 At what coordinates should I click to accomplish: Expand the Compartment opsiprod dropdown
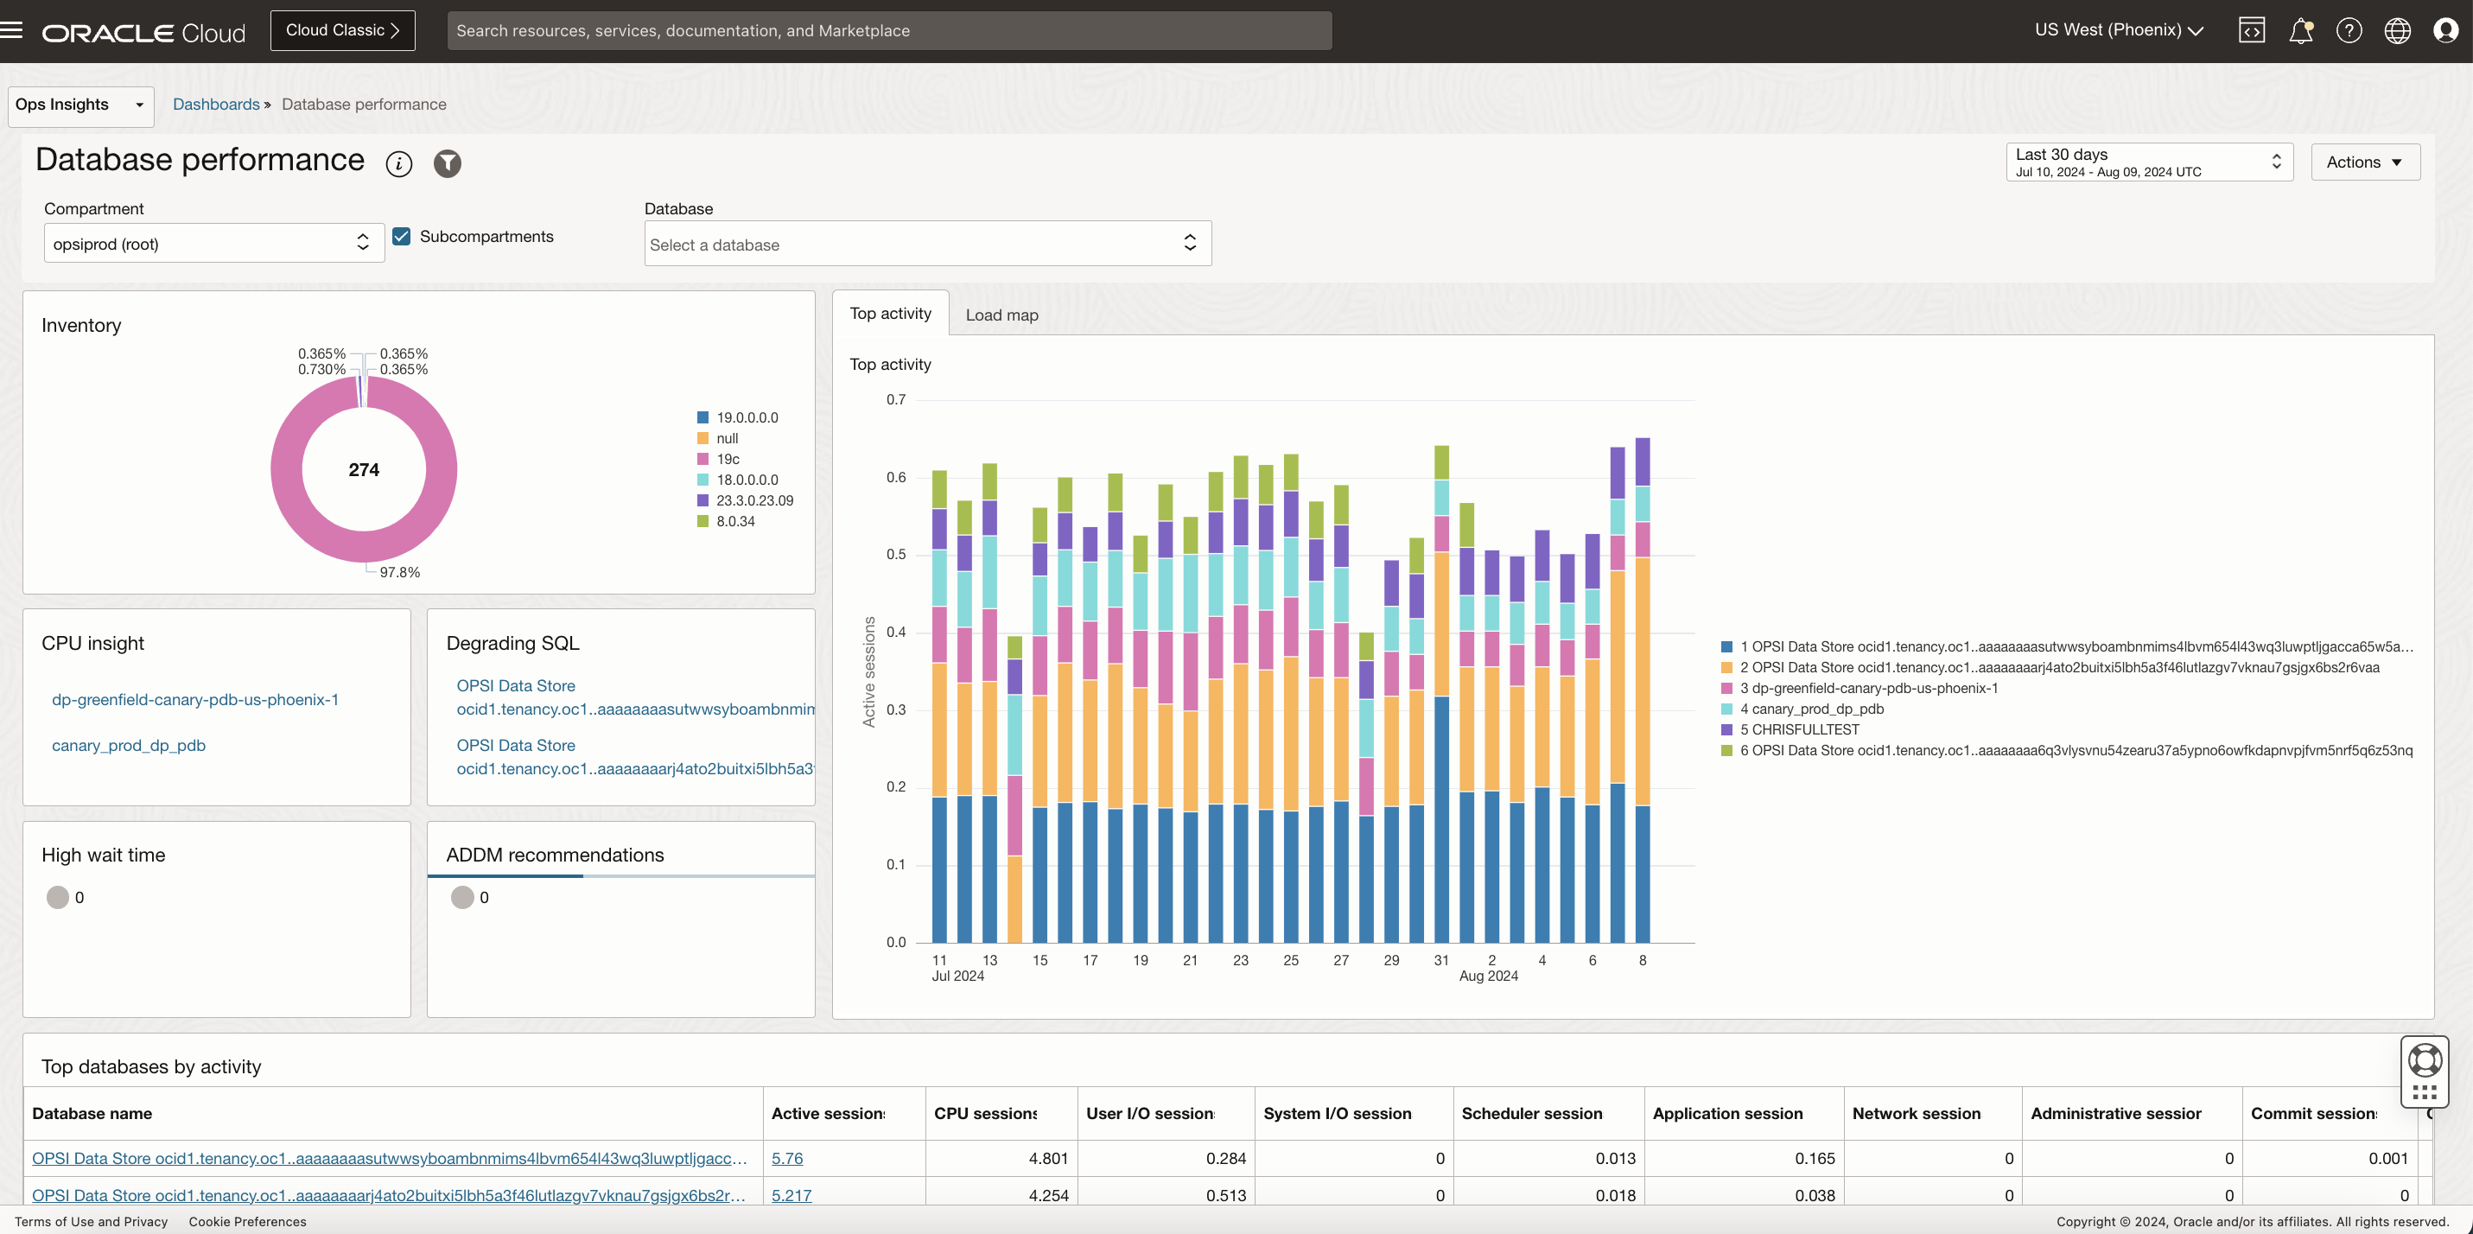click(x=213, y=244)
